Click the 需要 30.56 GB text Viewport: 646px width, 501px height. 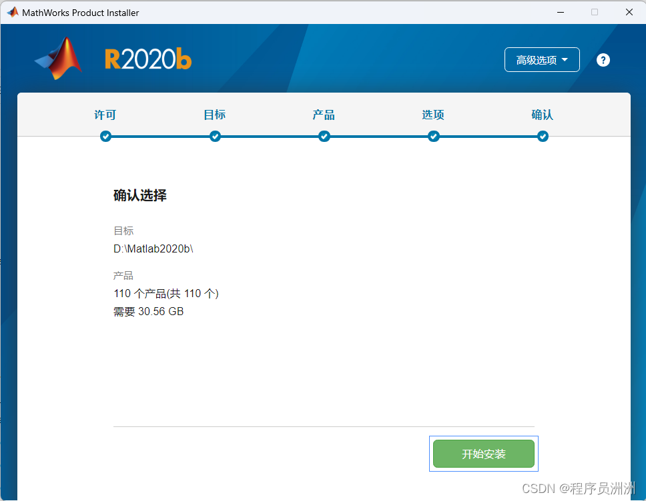(x=148, y=311)
